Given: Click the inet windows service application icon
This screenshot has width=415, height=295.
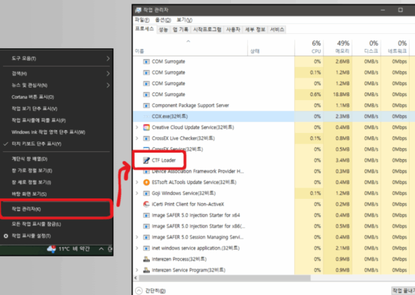Looking at the screenshot, I should (x=146, y=248).
